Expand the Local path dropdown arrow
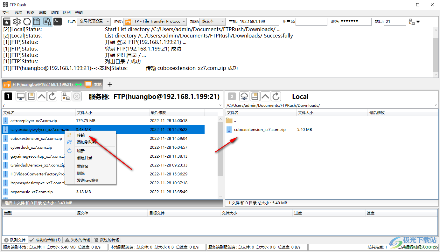440x252 pixels. click(x=436, y=105)
